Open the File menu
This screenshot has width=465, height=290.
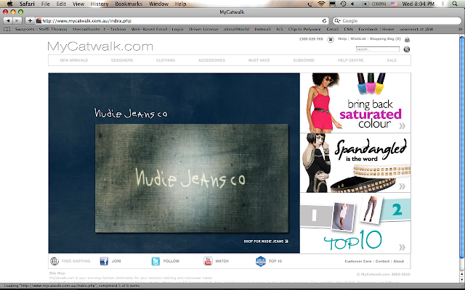click(x=45, y=4)
